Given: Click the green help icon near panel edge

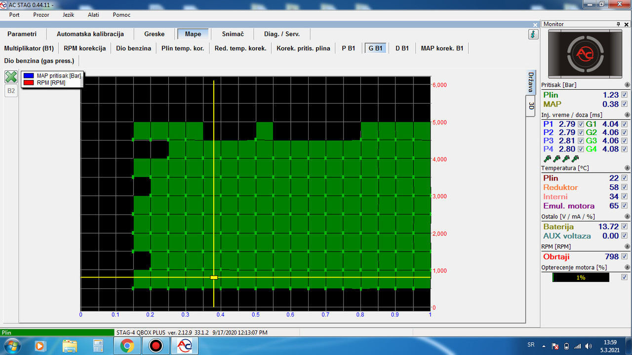Looking at the screenshot, I should click(533, 35).
